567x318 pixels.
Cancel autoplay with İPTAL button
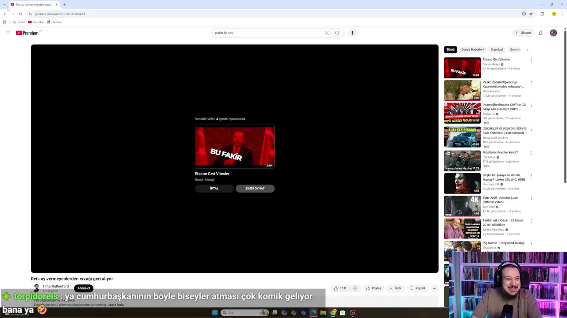point(214,189)
